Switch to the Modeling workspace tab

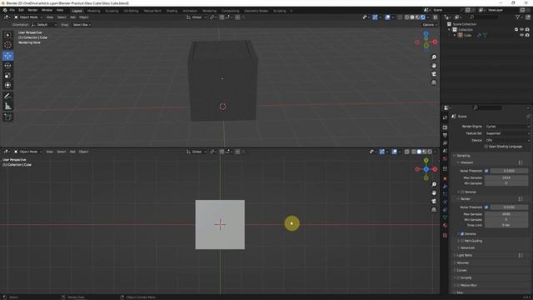(x=94, y=11)
